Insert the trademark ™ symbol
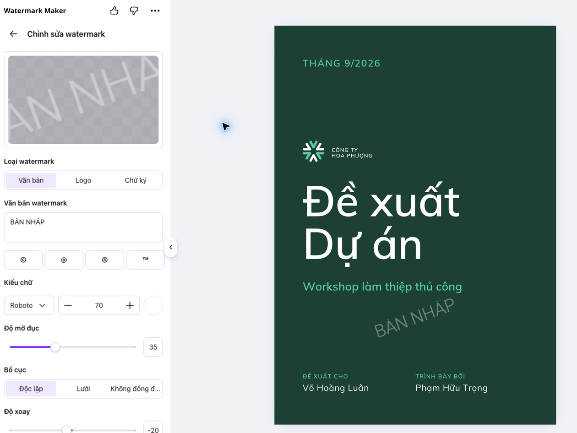 tap(146, 260)
